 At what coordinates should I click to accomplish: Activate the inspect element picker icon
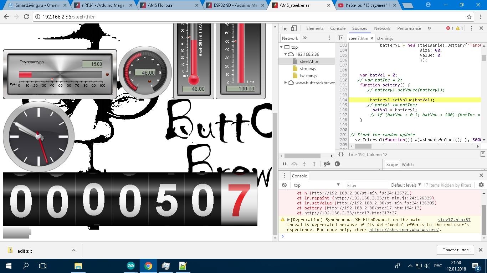click(x=284, y=28)
